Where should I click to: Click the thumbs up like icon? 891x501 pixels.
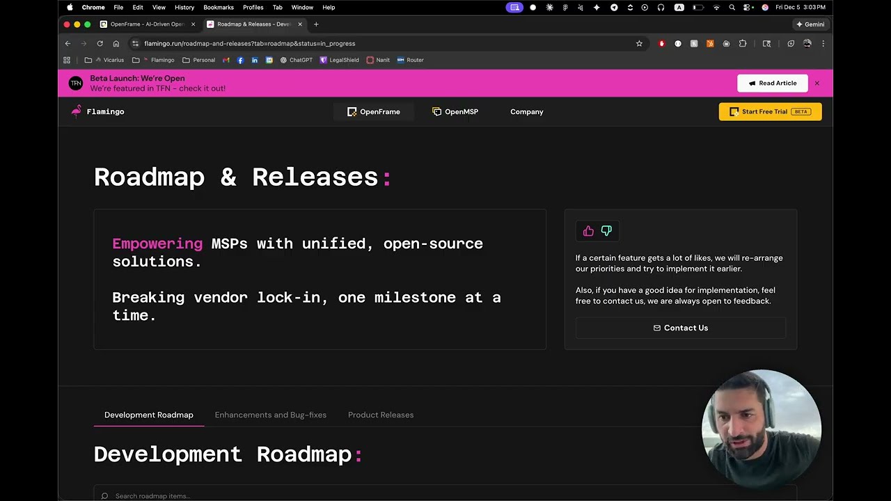(x=588, y=231)
